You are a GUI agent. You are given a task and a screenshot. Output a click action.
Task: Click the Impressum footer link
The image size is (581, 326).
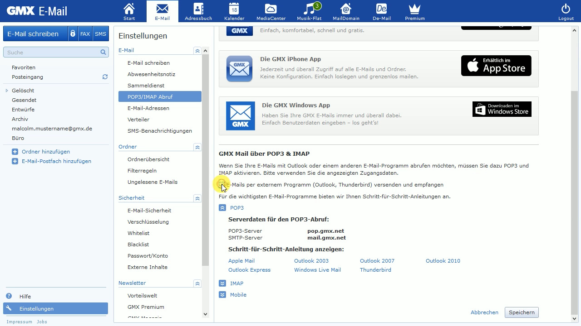click(x=19, y=322)
